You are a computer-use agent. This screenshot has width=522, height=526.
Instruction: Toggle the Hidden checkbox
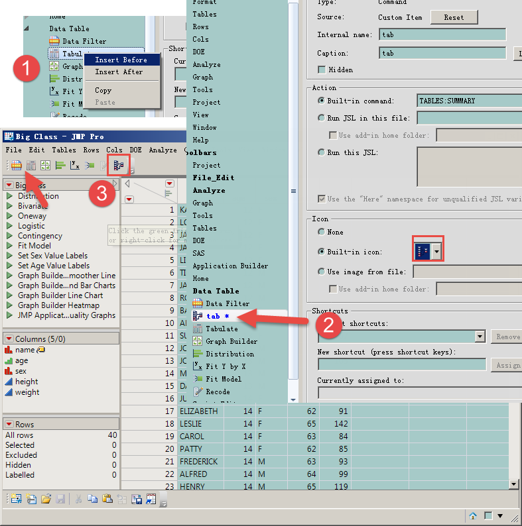pos(322,70)
